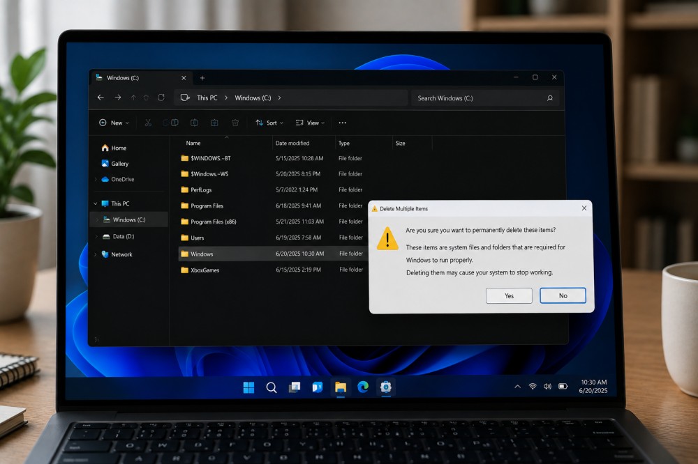Click chevron after Windows (C:) in address bar
Screen dimensions: 698x464
pos(280,98)
